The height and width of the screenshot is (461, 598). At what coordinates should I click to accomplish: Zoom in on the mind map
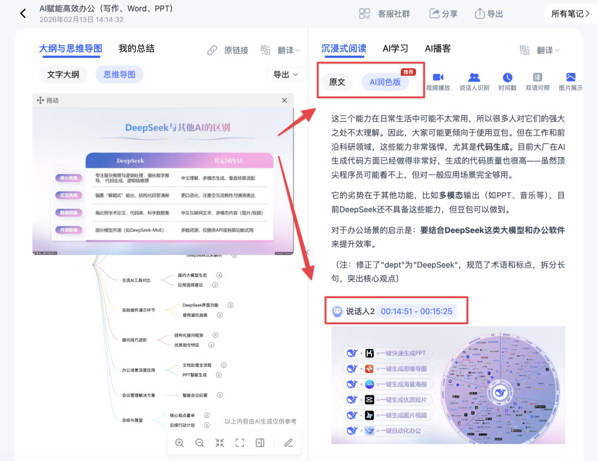pyautogui.click(x=179, y=443)
